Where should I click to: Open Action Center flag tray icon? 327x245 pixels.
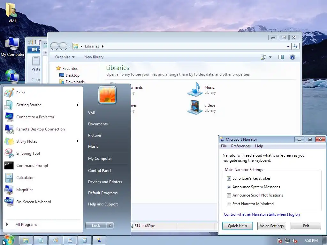[279, 241]
